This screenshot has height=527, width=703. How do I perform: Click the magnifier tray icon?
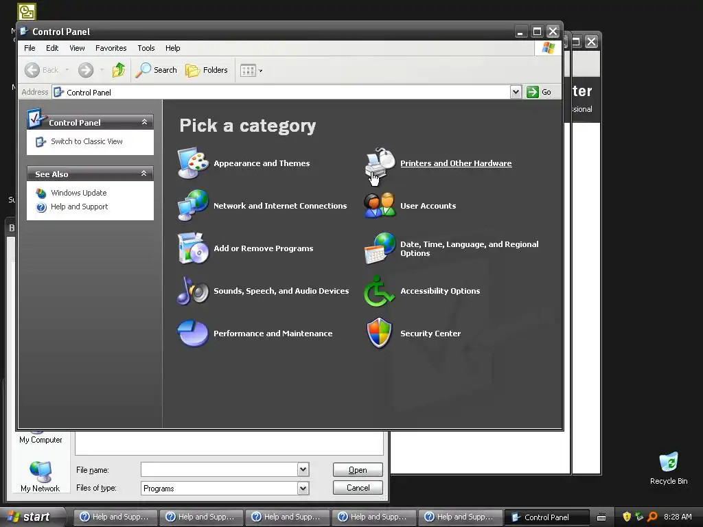tap(652, 517)
